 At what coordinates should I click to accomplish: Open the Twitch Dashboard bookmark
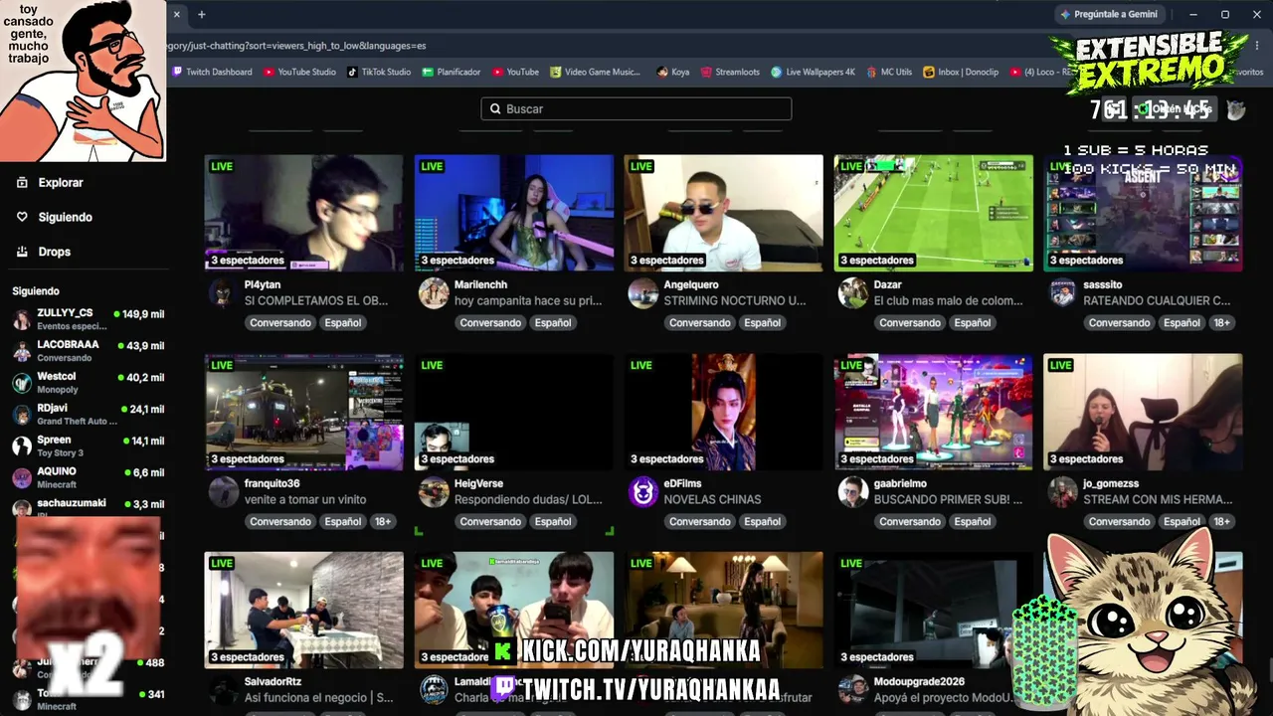click(x=212, y=72)
